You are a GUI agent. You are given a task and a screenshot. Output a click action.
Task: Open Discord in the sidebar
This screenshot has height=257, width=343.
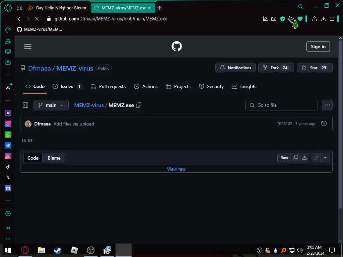[x=8, y=188]
